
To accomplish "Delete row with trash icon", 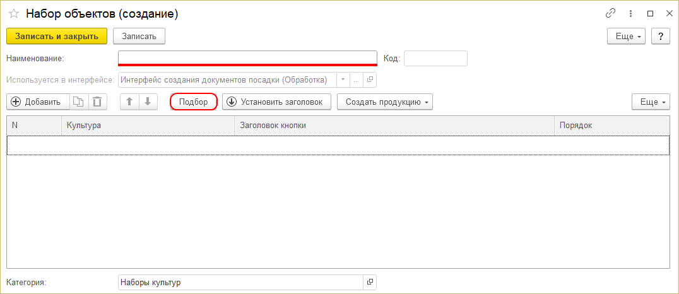I will point(97,102).
